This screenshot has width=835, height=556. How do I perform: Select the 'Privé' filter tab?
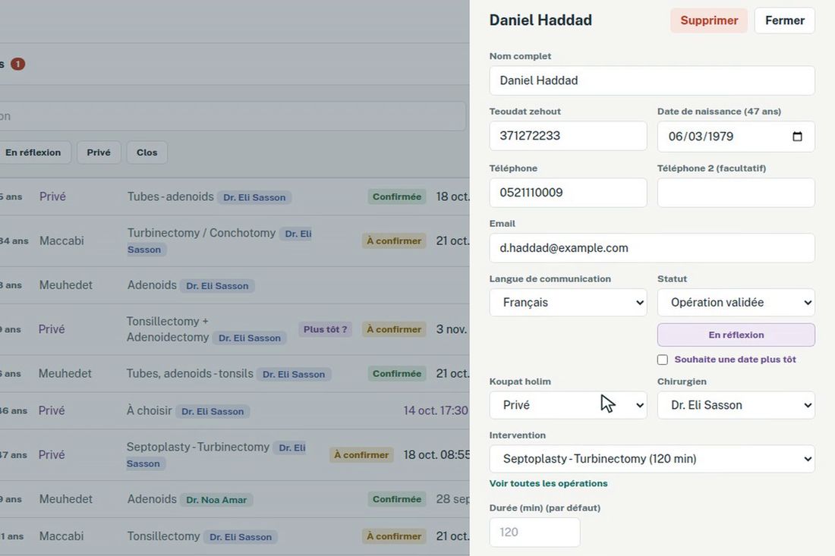coord(99,152)
